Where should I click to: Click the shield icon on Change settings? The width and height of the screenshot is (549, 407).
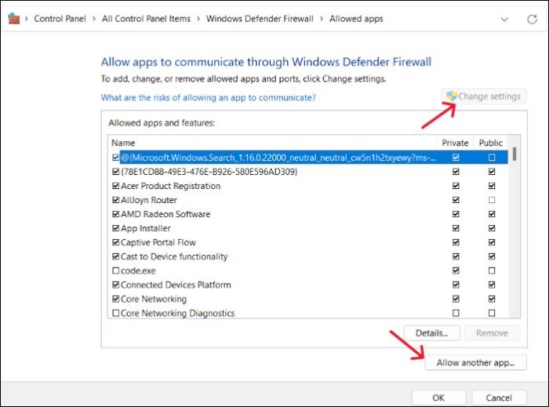(x=452, y=96)
